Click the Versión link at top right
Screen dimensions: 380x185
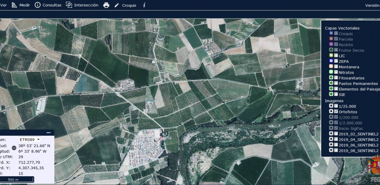373,5
